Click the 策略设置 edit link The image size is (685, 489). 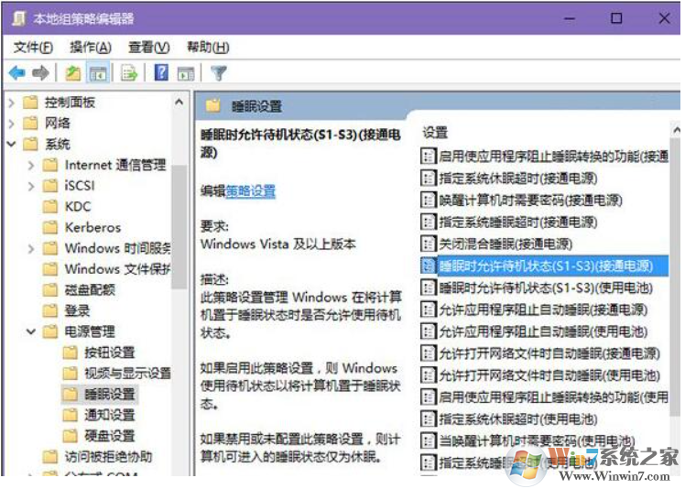click(x=250, y=191)
